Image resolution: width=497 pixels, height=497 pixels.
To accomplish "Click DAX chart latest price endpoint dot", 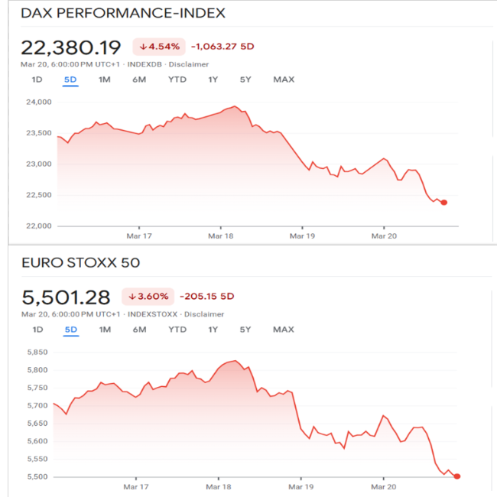I will (444, 203).
